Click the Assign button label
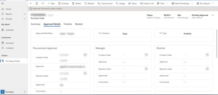Viewport: 218px width, 95px height. click(122, 4)
